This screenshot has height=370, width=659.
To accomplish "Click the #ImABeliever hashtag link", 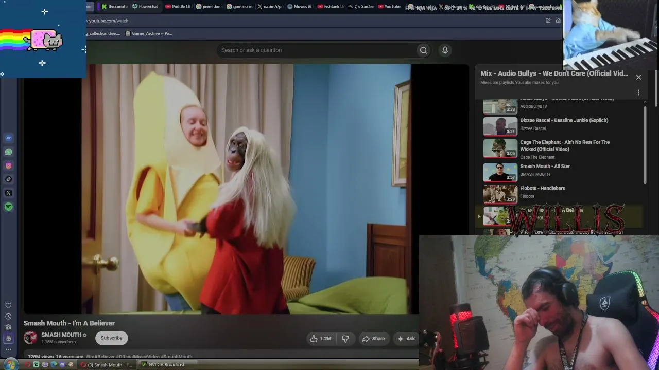I will tap(100, 357).
